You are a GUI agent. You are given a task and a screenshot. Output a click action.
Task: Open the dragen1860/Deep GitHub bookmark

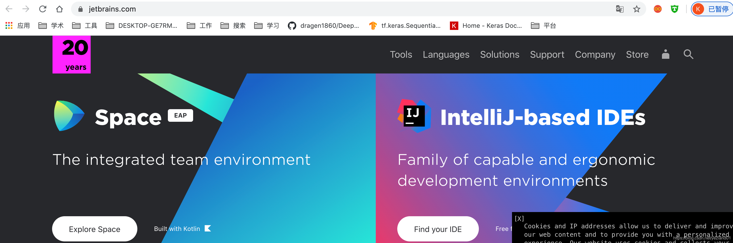point(323,25)
